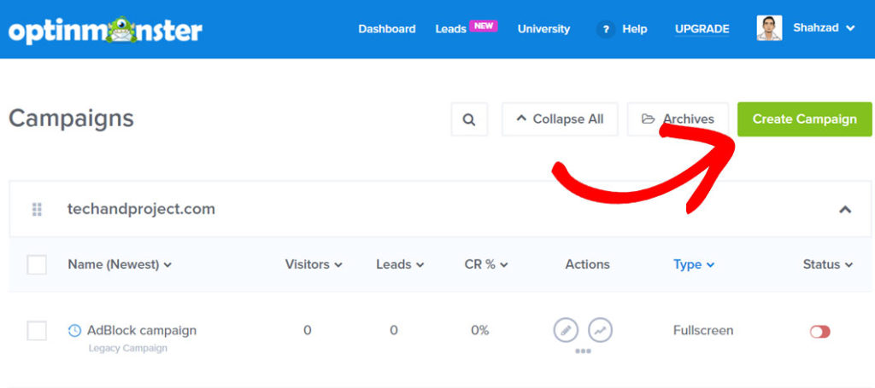
Task: Sort by Name (Newest) column dropdown
Action: [120, 264]
